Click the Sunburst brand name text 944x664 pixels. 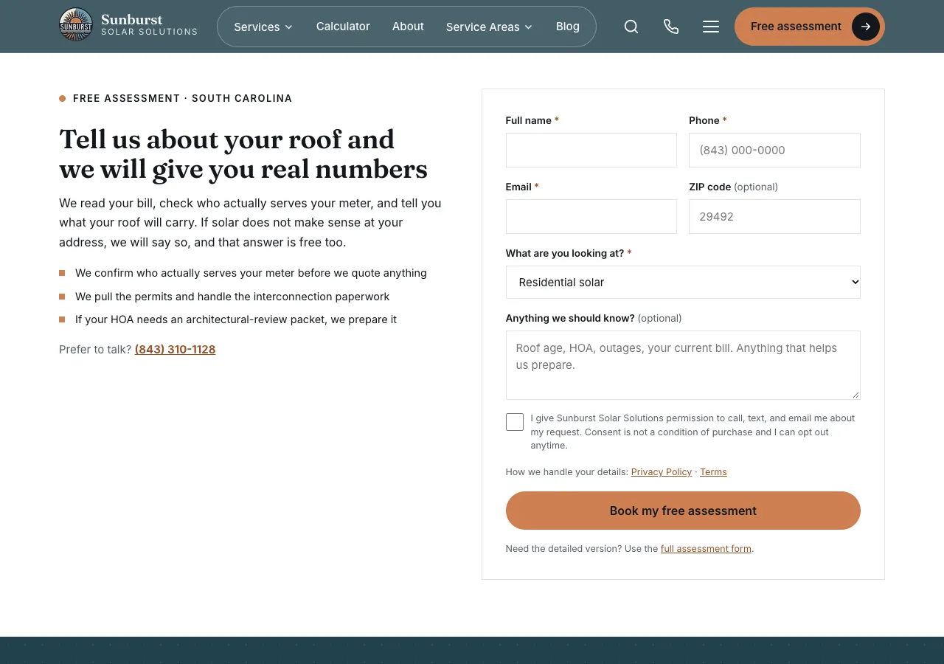(132, 20)
